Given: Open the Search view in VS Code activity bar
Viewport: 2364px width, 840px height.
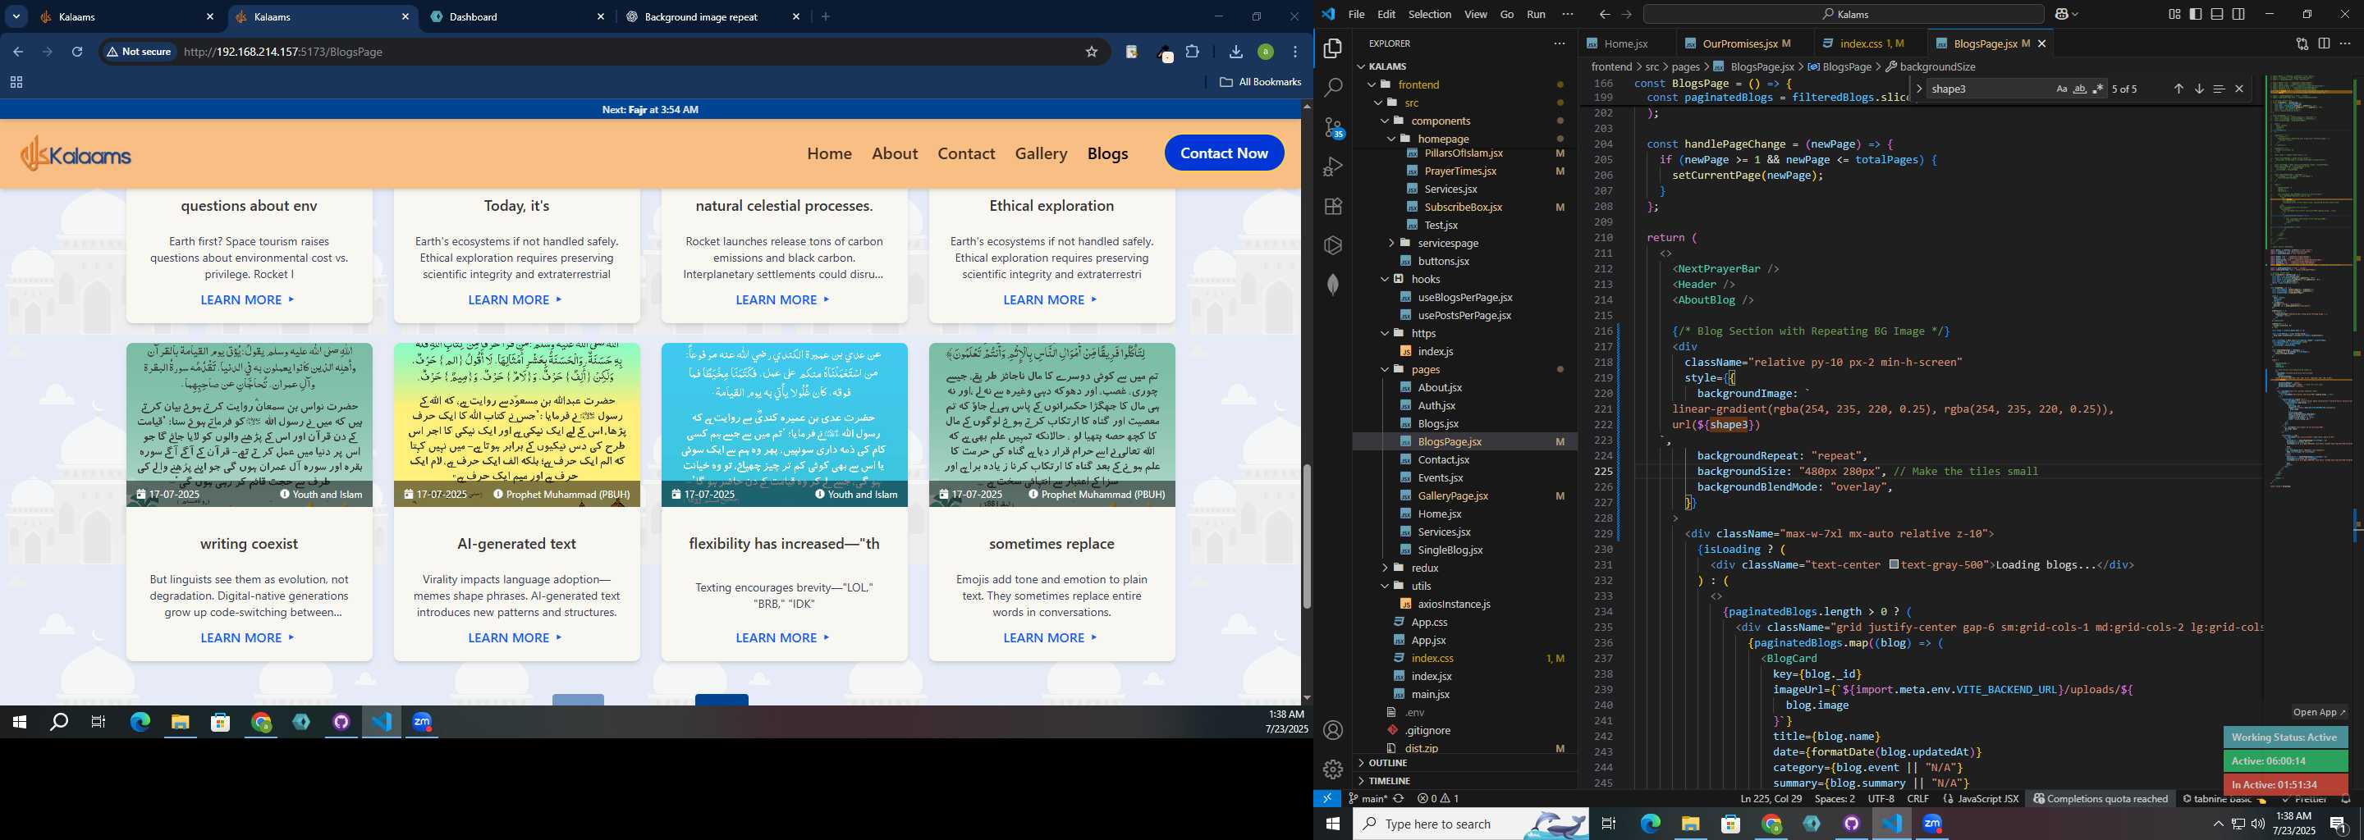Looking at the screenshot, I should tap(1333, 87).
